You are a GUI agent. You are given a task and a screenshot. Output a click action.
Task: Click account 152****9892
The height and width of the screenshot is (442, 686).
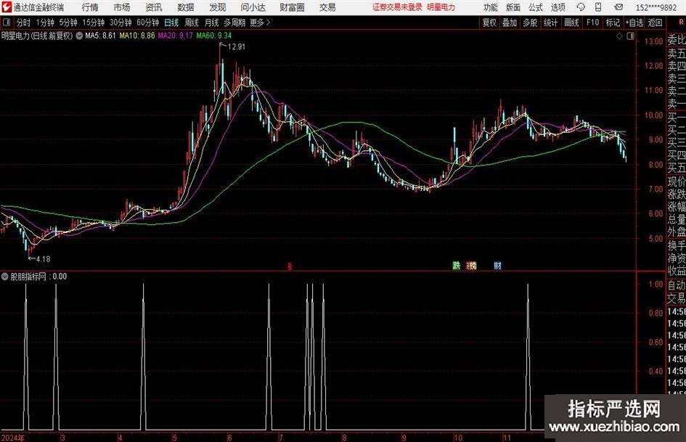(x=656, y=7)
